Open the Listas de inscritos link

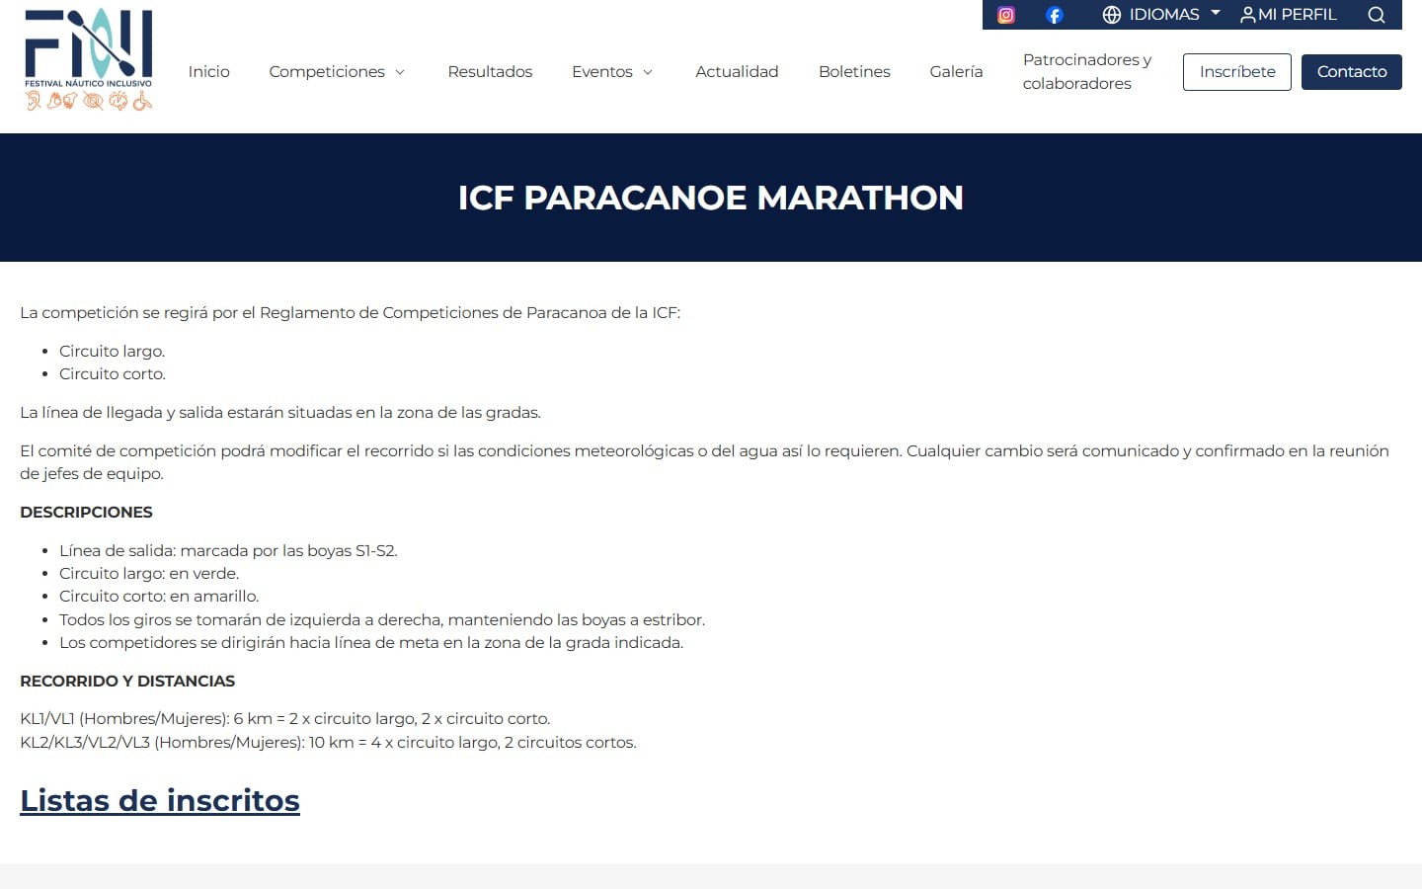tap(160, 800)
